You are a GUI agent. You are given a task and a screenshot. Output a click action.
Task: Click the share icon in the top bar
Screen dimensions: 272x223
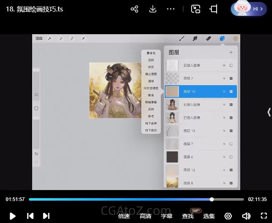134,9
